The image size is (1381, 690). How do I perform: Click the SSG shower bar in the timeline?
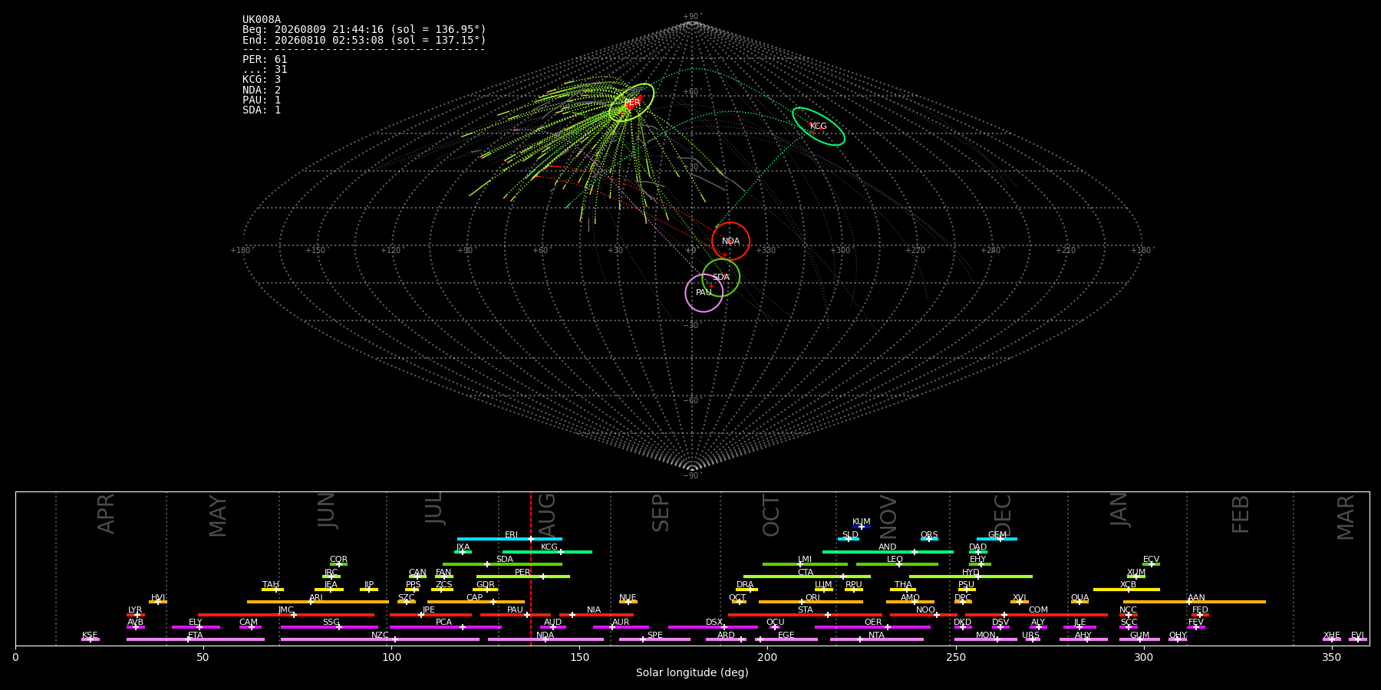329,627
